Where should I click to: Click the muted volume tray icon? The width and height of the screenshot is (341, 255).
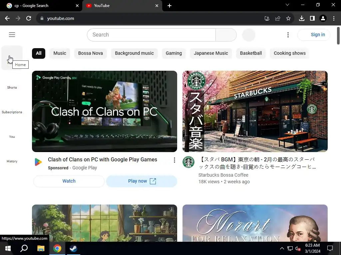tap(298, 248)
